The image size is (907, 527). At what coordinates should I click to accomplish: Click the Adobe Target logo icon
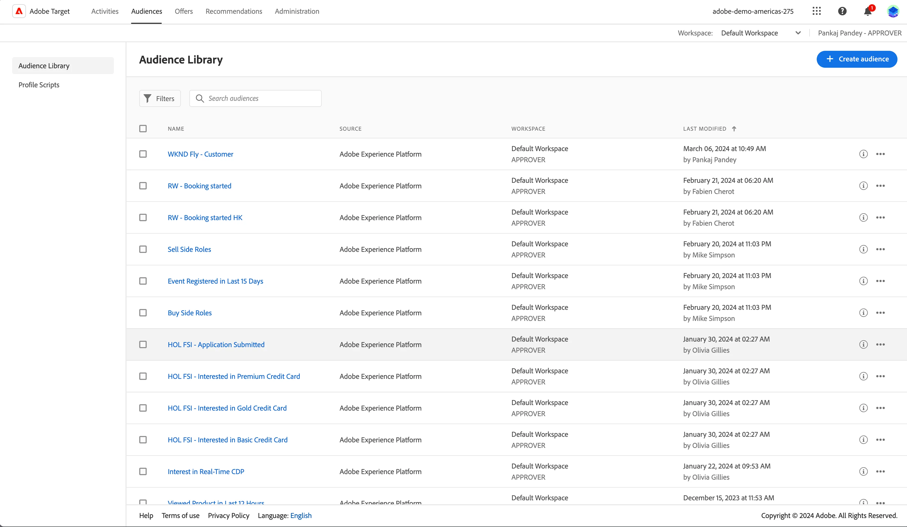pos(19,11)
